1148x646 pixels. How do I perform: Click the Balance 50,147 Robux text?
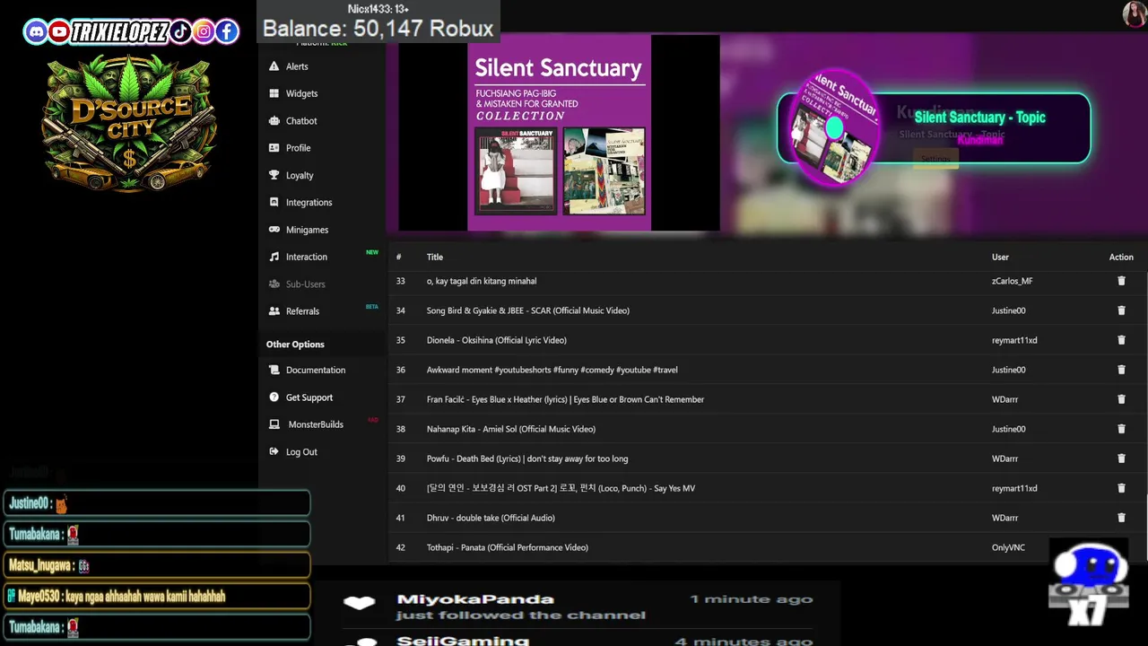pos(378,29)
